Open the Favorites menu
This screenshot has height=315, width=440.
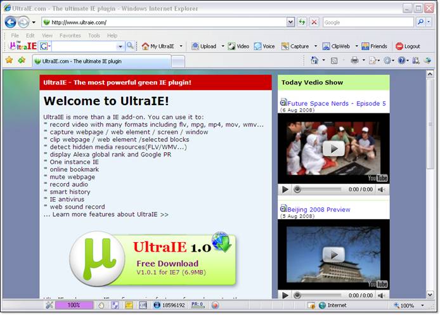click(x=70, y=35)
